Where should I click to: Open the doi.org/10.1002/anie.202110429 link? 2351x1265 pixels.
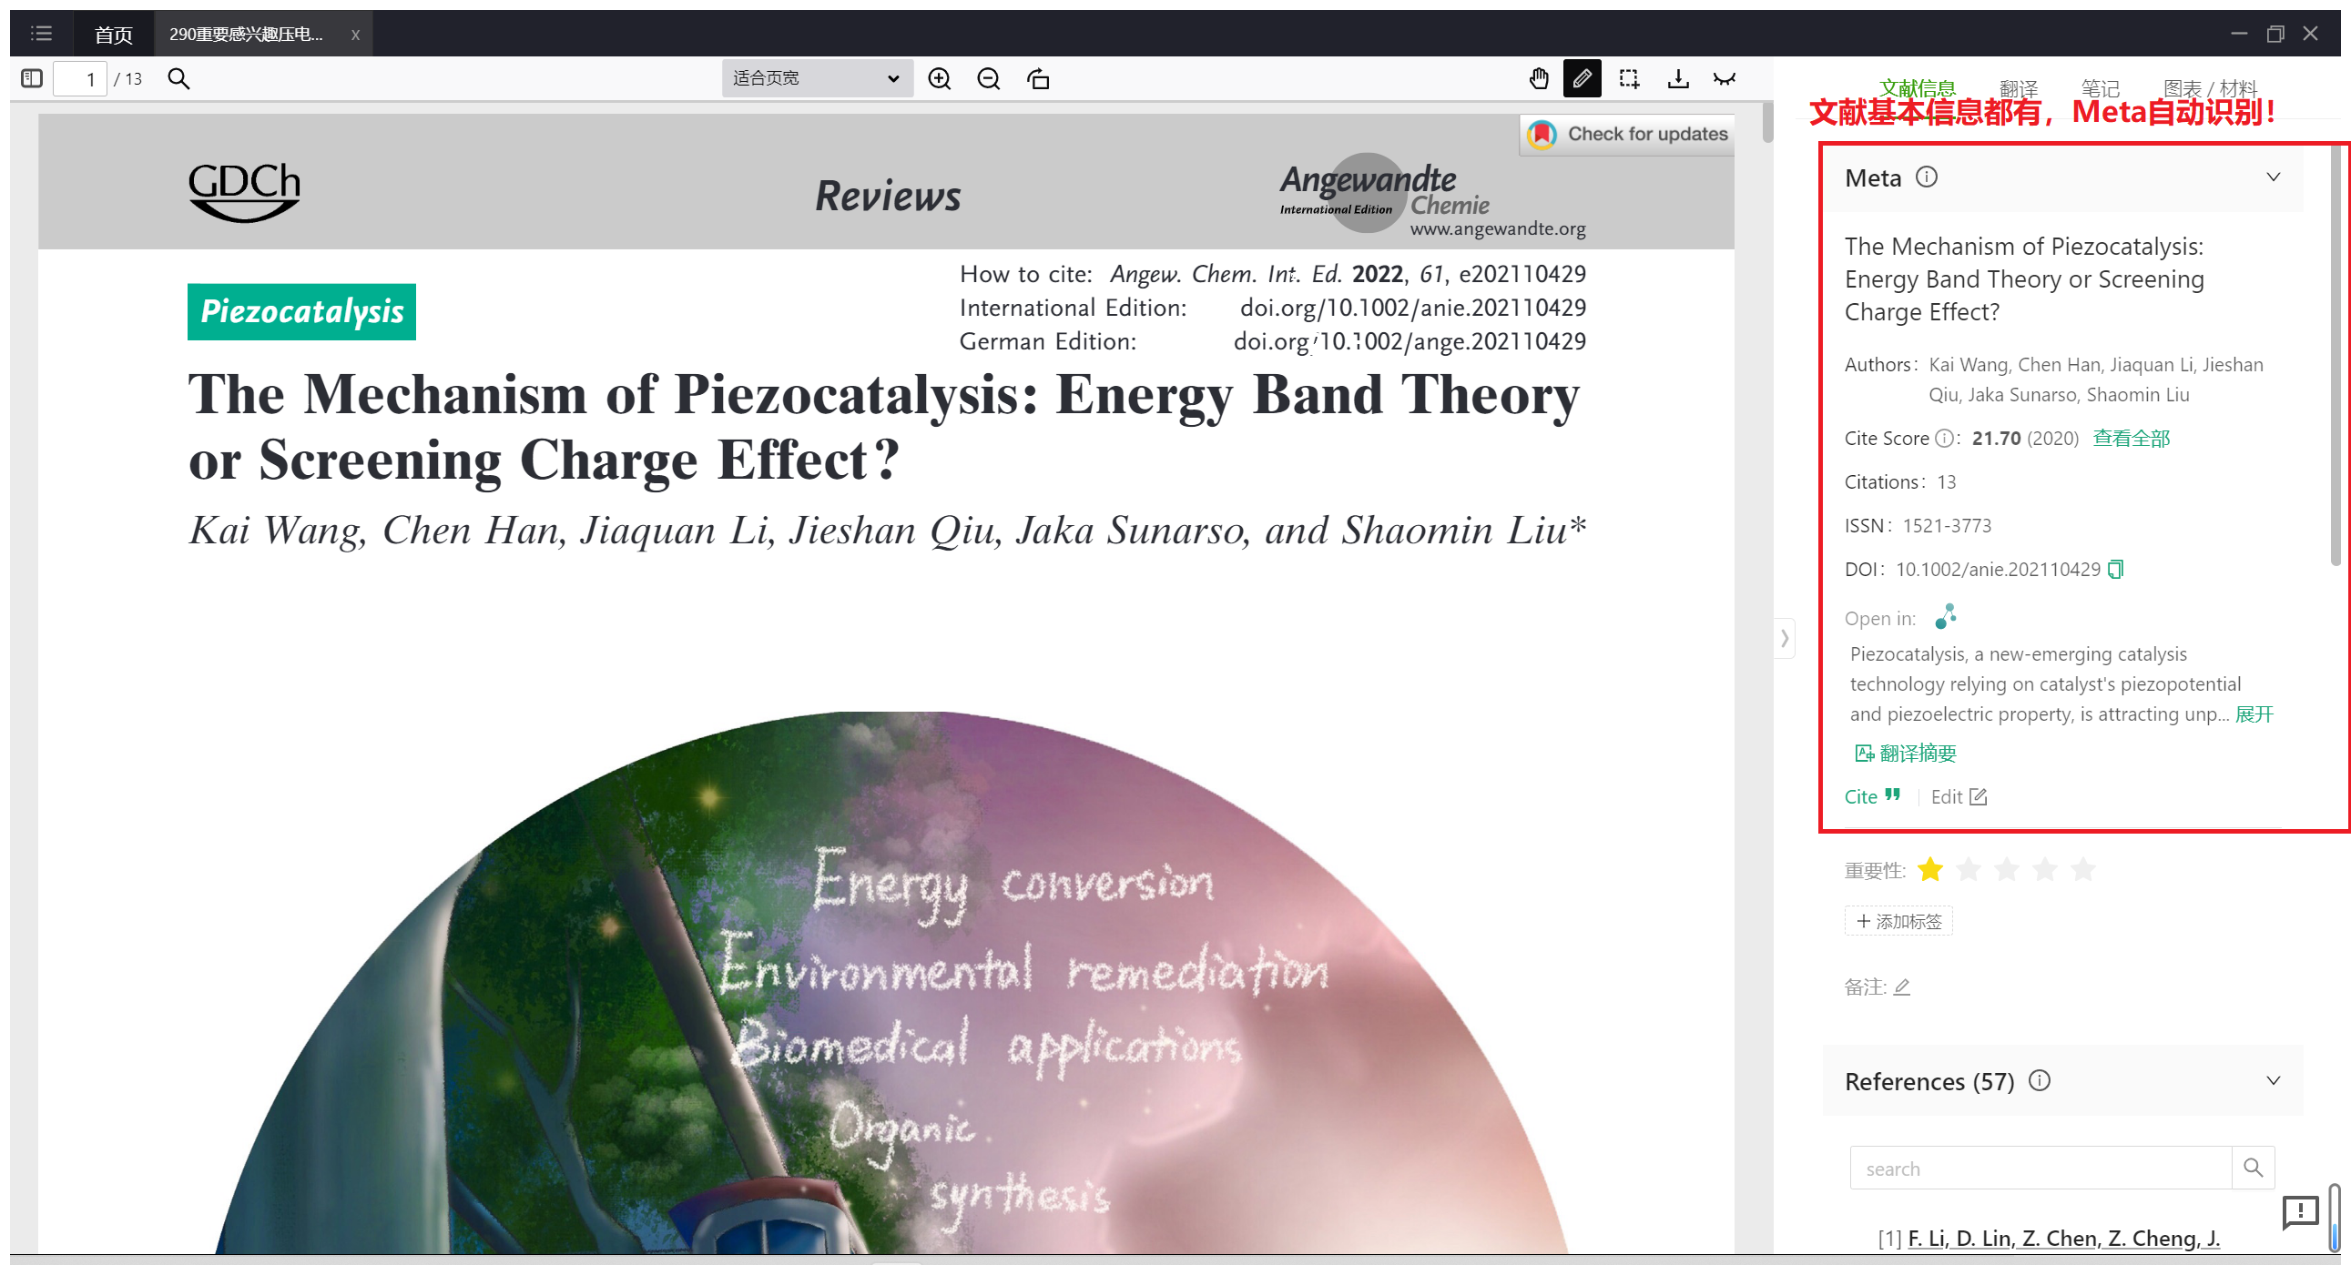(1413, 308)
